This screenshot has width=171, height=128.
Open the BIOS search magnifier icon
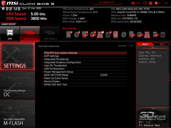(x=151, y=3)
